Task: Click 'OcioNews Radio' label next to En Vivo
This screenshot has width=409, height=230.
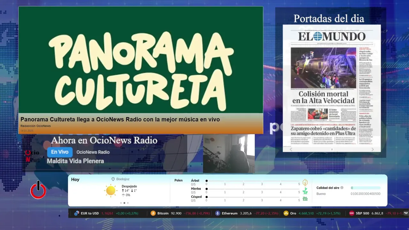Action: point(93,152)
